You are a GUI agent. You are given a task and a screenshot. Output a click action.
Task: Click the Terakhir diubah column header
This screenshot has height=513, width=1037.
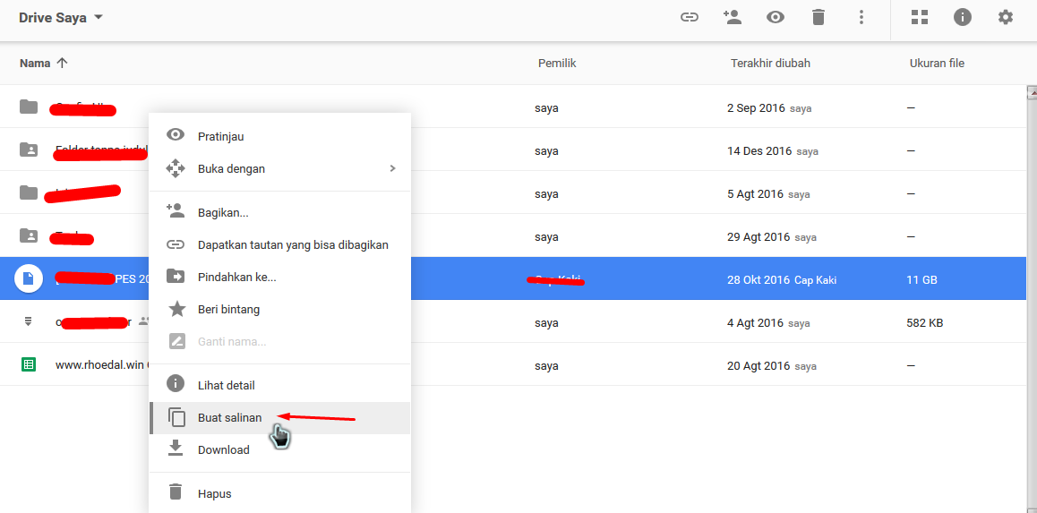click(x=770, y=64)
